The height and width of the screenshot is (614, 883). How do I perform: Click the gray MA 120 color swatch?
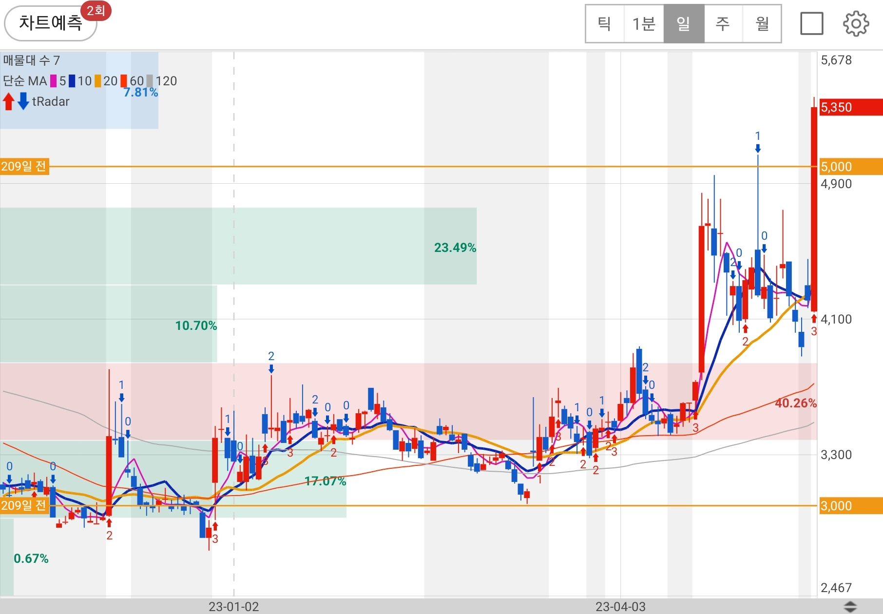click(150, 81)
